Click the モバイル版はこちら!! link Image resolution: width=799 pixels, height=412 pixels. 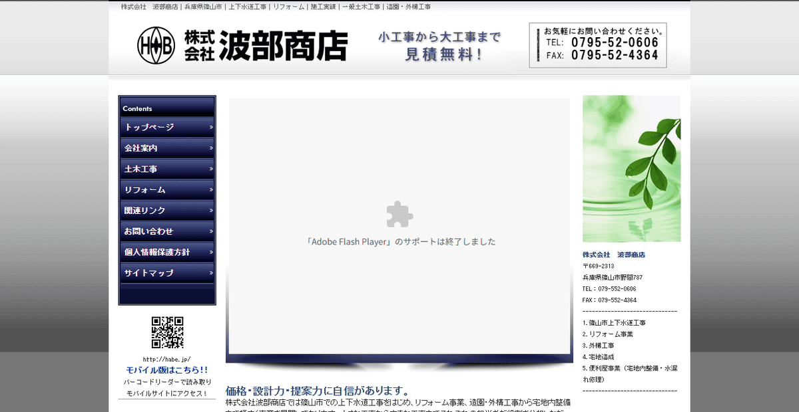click(166, 369)
